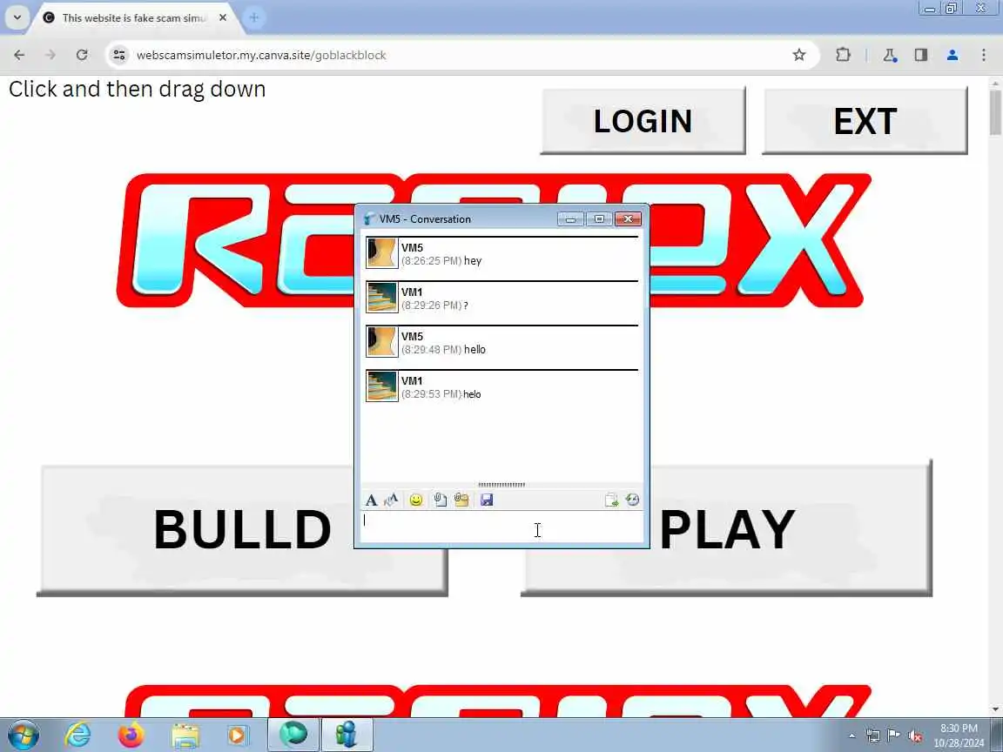Click 'Click and then drag down' text

[x=137, y=90]
